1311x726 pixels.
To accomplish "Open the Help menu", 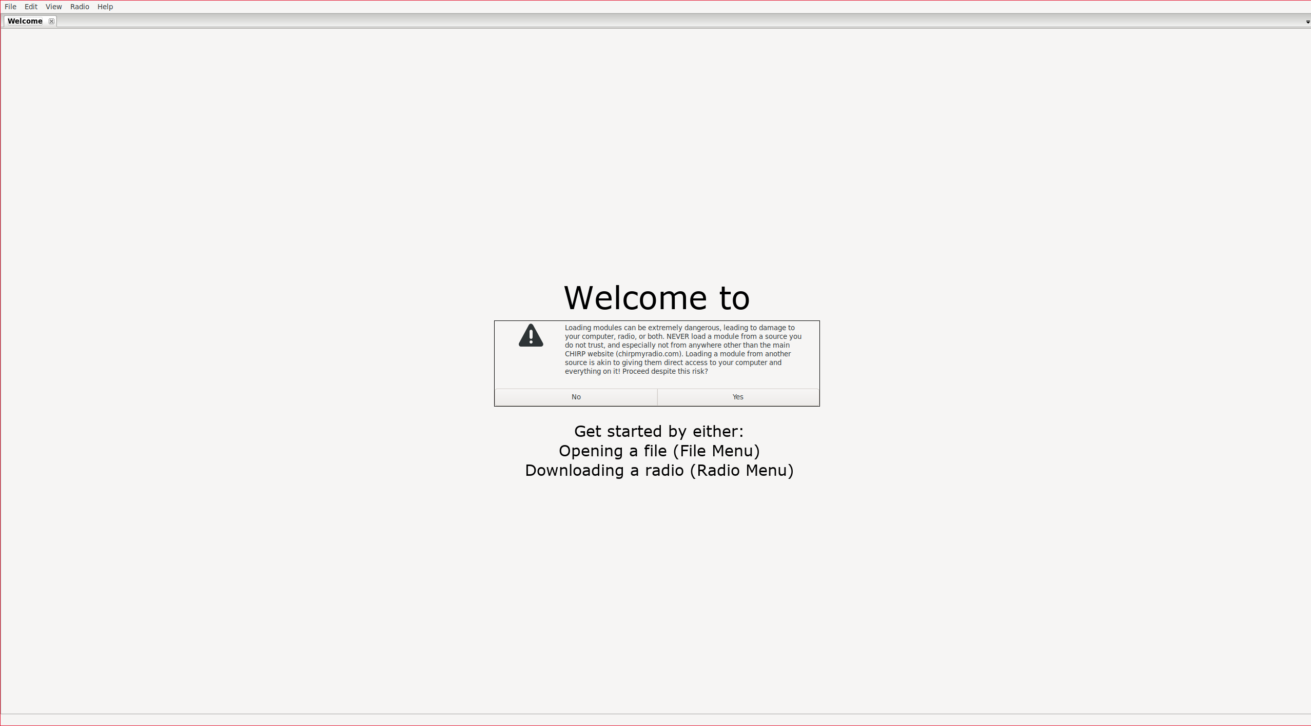I will [x=105, y=7].
